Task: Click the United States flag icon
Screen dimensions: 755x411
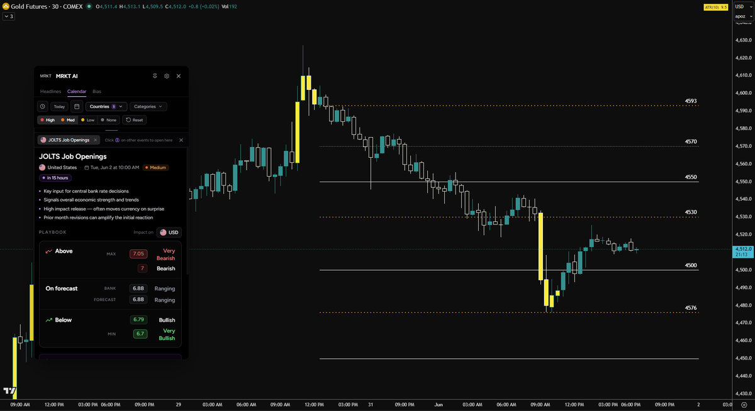Action: pos(42,168)
